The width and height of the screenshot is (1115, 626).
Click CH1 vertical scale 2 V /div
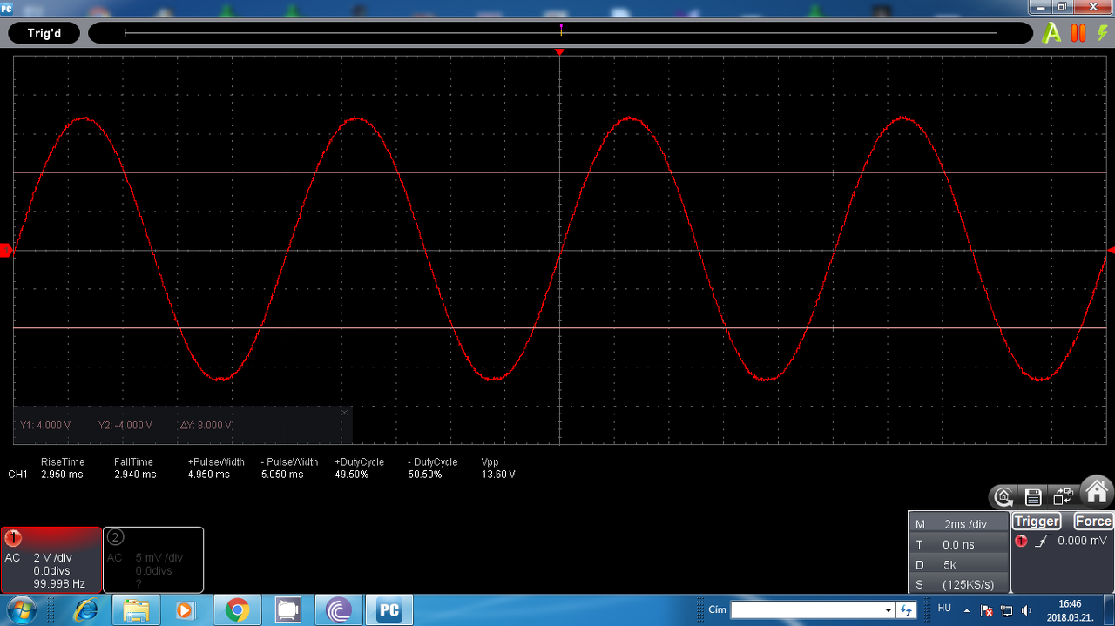coord(52,557)
